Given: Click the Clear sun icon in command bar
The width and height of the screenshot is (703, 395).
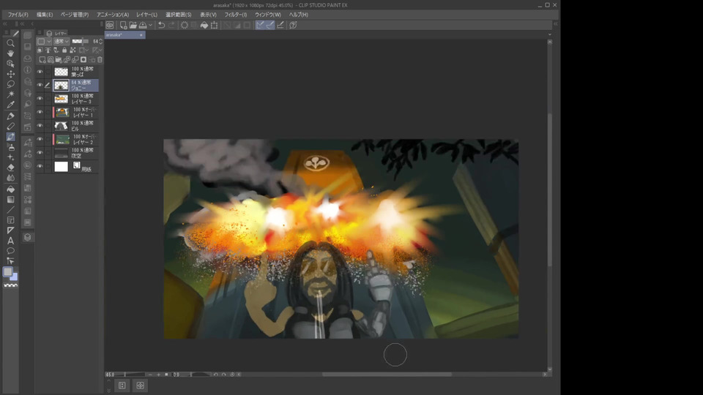Looking at the screenshot, I should pyautogui.click(x=185, y=25).
